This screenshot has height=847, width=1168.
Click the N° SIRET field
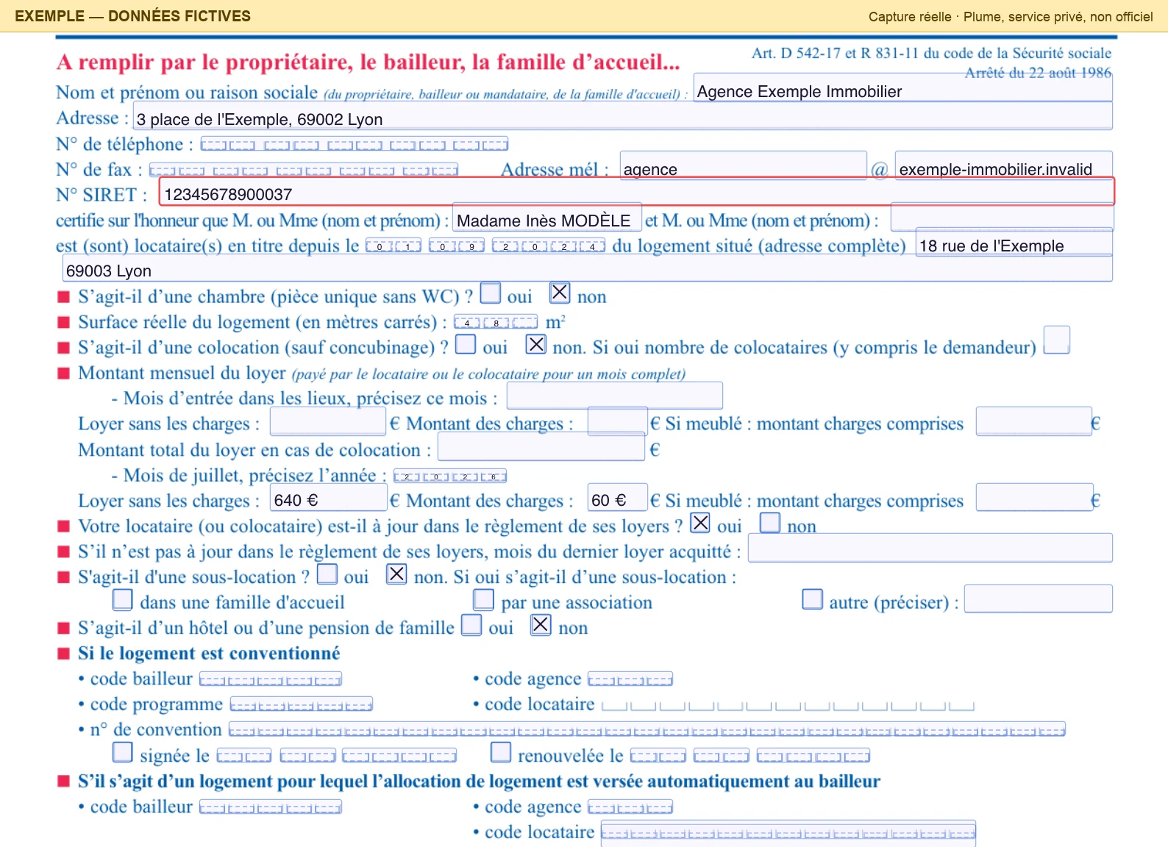[637, 192]
